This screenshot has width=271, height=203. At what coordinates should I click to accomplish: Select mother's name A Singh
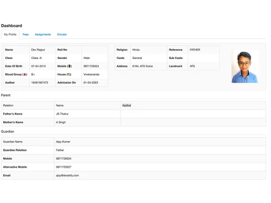(61, 122)
